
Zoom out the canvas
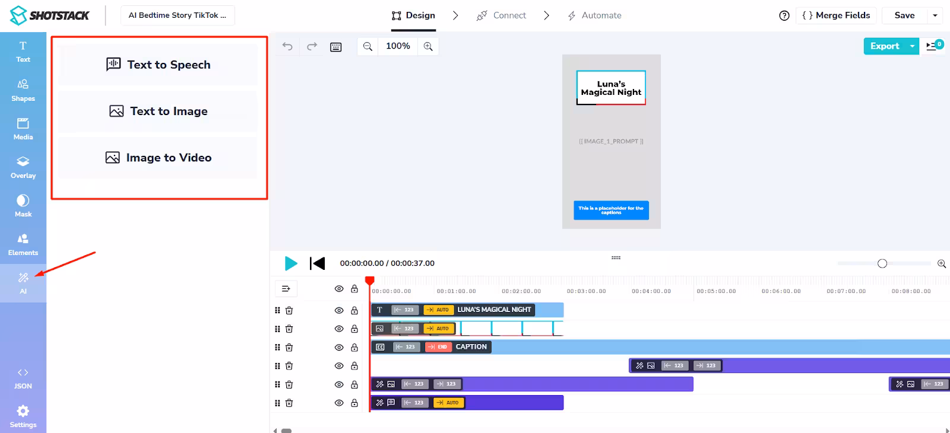click(368, 46)
